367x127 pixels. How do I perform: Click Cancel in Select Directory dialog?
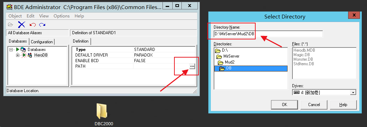pyautogui.click(x=314, y=105)
